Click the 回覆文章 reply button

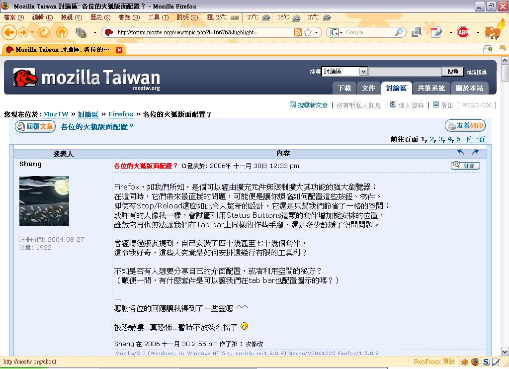[35, 126]
